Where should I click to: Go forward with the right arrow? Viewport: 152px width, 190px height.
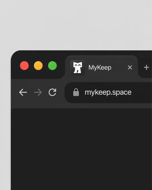38,92
